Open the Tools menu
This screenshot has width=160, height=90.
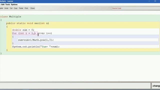[7, 4]
